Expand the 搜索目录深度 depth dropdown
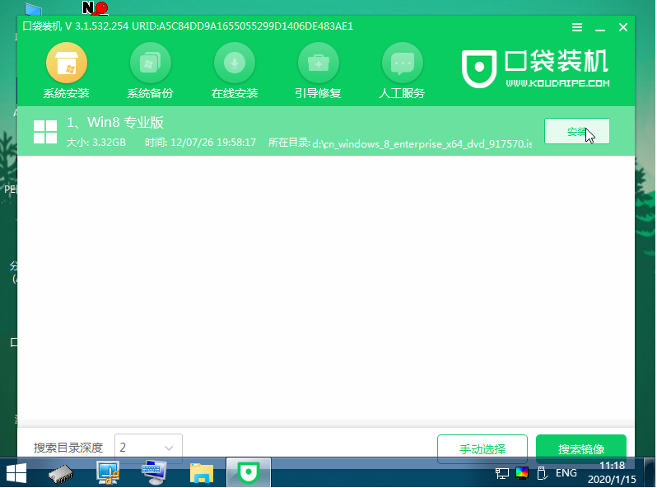 click(x=148, y=448)
